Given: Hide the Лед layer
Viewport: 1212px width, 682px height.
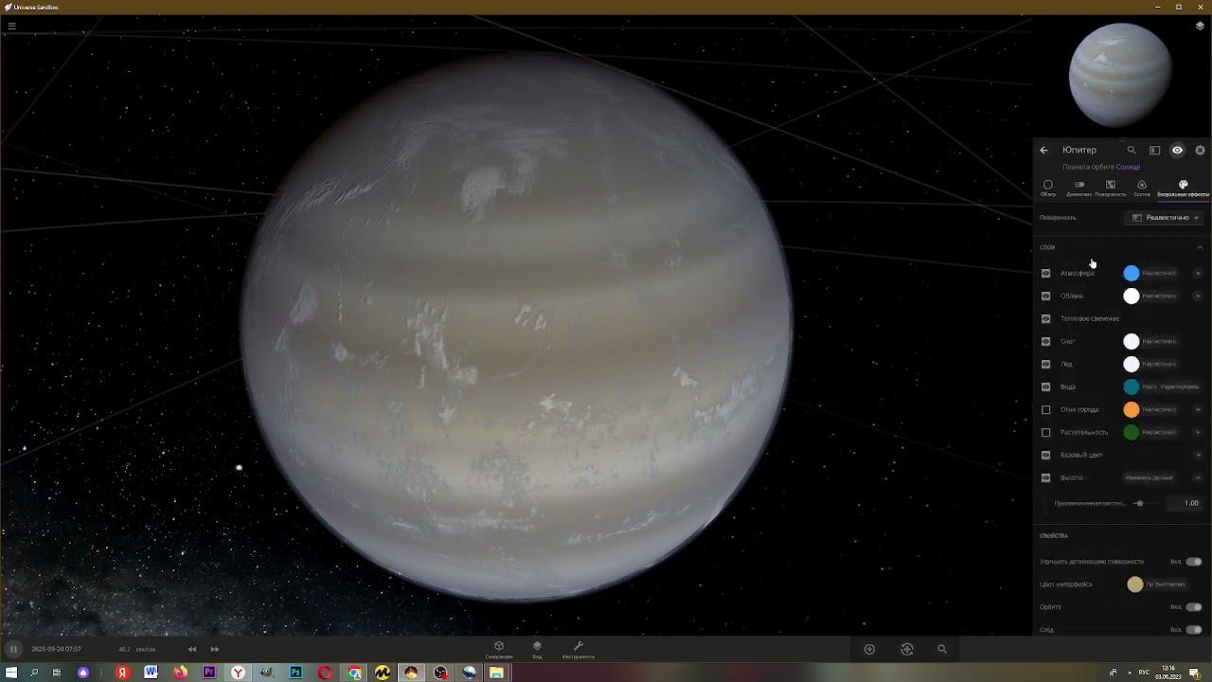Looking at the screenshot, I should point(1046,364).
